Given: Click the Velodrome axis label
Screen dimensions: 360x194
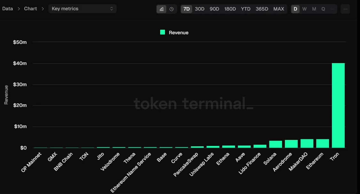Looking at the screenshot, I should point(110,162).
